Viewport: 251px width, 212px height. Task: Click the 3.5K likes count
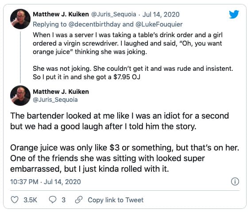30,200
